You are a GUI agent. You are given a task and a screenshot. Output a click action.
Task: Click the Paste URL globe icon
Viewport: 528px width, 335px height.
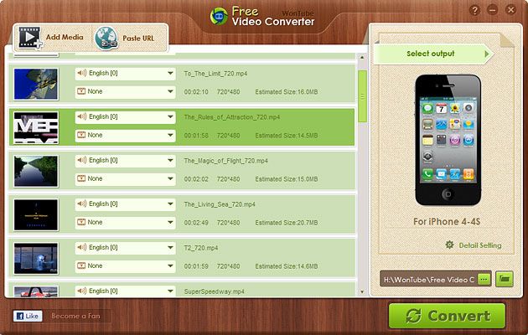tap(106, 38)
